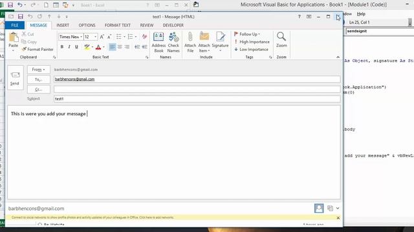Decrease the indent
The height and width of the screenshot is (232, 414).
[137, 47]
